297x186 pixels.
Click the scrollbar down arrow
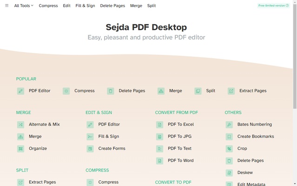click(x=295, y=184)
